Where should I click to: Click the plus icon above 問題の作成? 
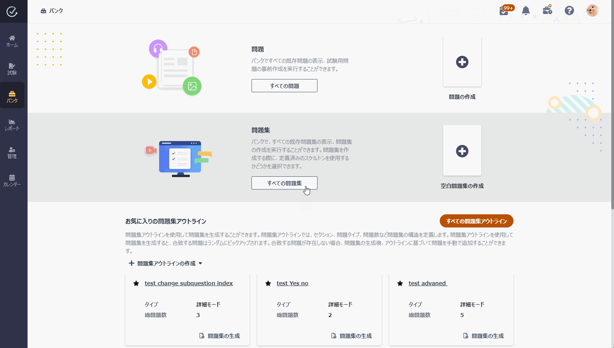click(462, 62)
